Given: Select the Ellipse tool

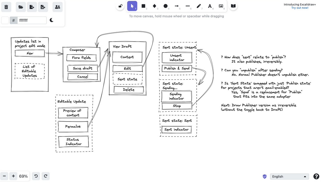Looking at the screenshot, I should point(166,6).
